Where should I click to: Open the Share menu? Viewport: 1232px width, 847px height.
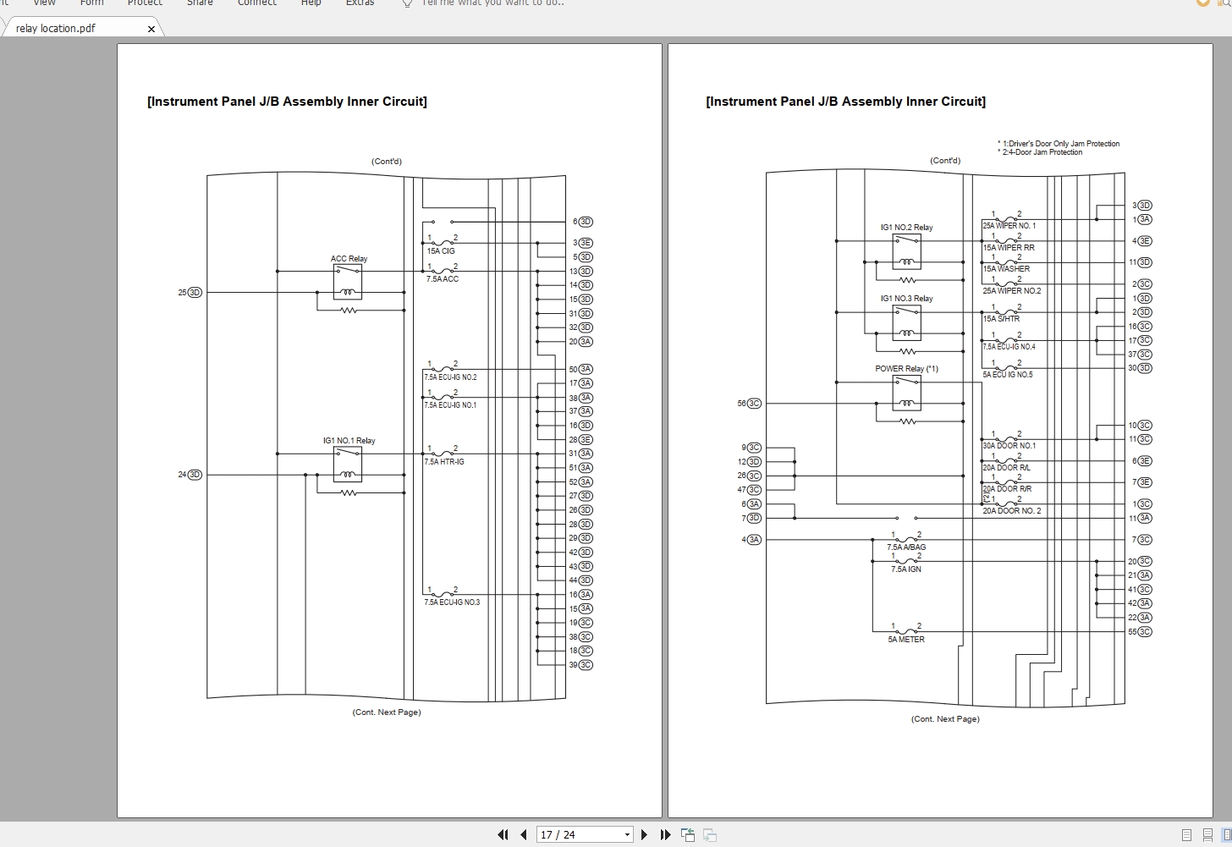pos(200,3)
